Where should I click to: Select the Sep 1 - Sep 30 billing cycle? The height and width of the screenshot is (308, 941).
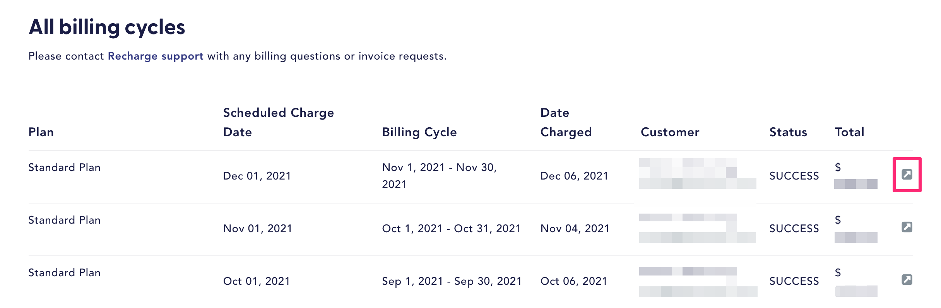(452, 281)
